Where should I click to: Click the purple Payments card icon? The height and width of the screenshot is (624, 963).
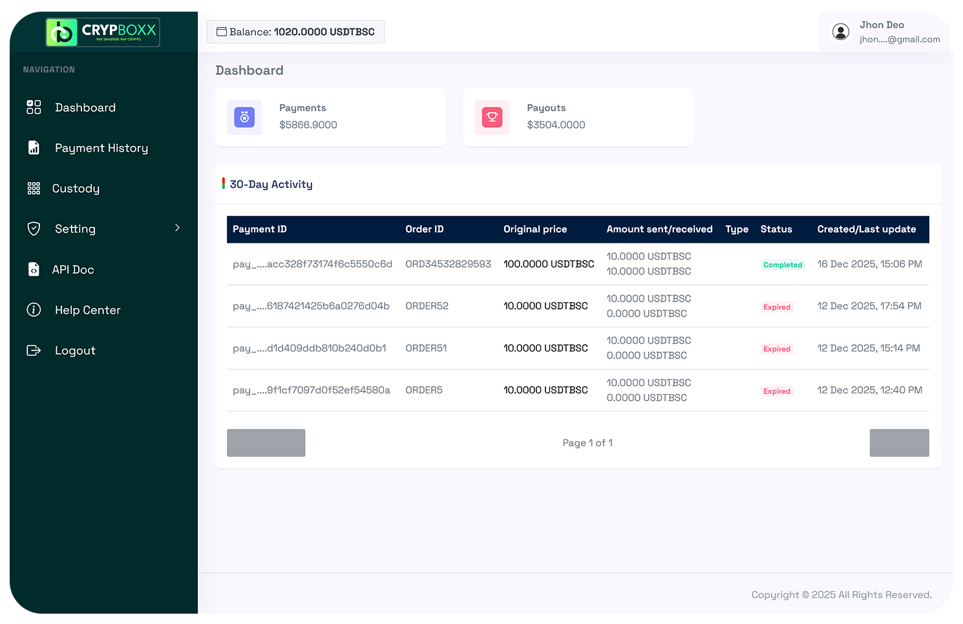pos(244,117)
